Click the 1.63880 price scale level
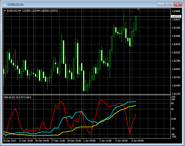The width and height of the screenshot is (185, 146). tap(176, 11)
